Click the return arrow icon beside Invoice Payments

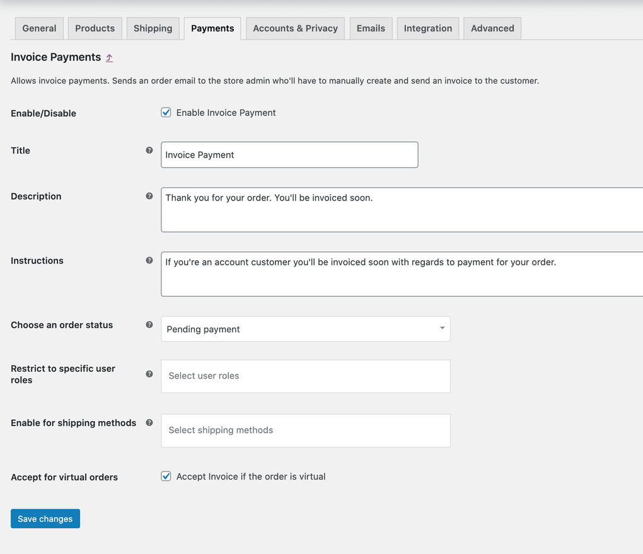(x=109, y=58)
